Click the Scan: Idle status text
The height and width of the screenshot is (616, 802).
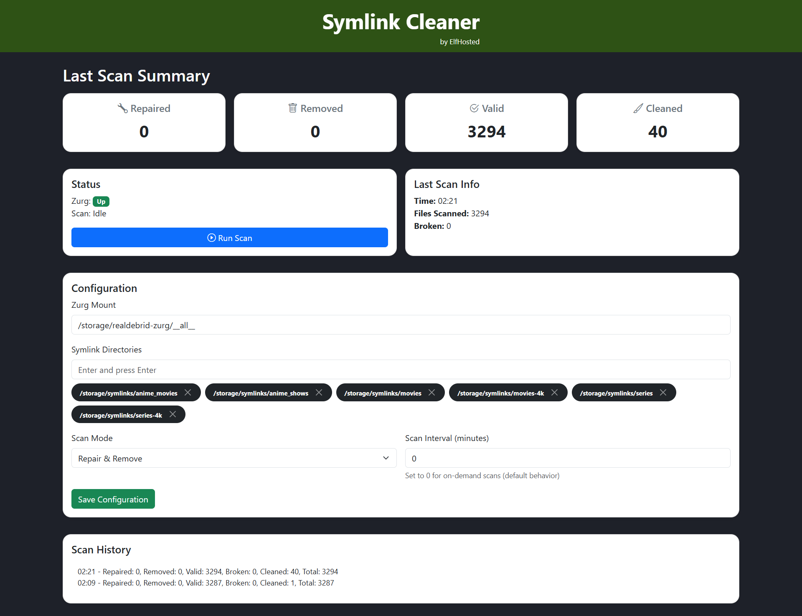click(x=89, y=213)
